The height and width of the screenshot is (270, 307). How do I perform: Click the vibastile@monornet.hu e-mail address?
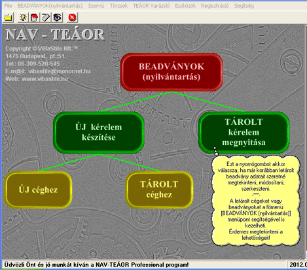[x=60, y=71]
